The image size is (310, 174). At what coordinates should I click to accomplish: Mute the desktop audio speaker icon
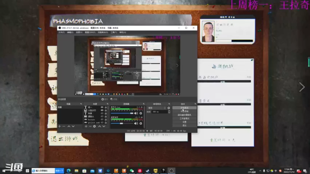[x=136, y=123]
